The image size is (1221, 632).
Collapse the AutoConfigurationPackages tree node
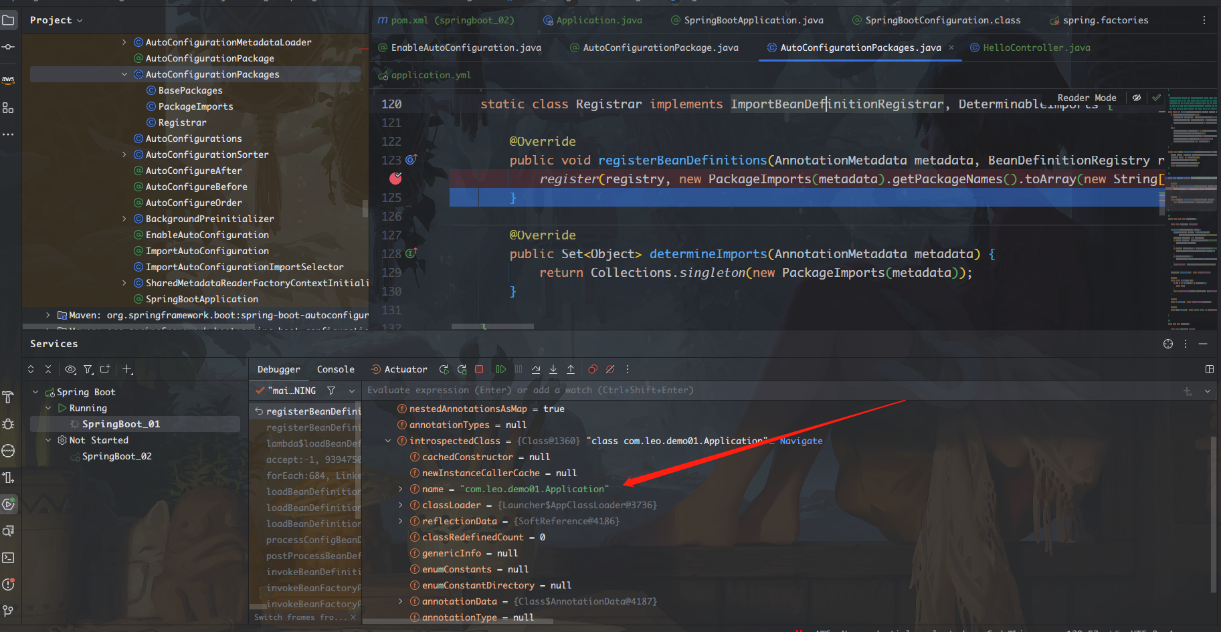click(x=124, y=74)
